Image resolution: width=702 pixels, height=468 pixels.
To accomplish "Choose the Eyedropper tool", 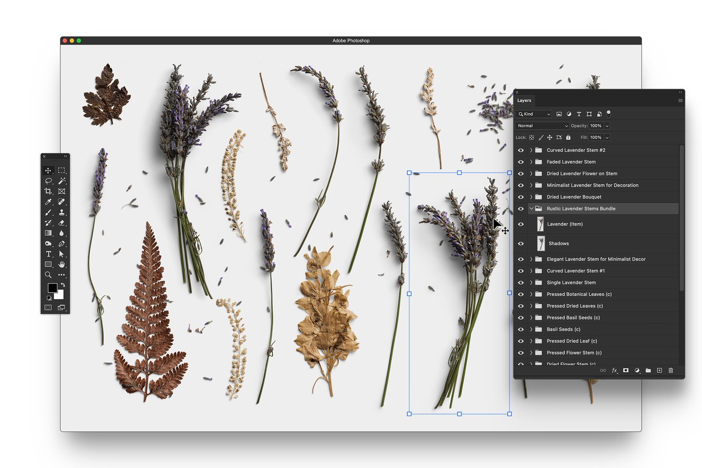I will click(x=48, y=202).
